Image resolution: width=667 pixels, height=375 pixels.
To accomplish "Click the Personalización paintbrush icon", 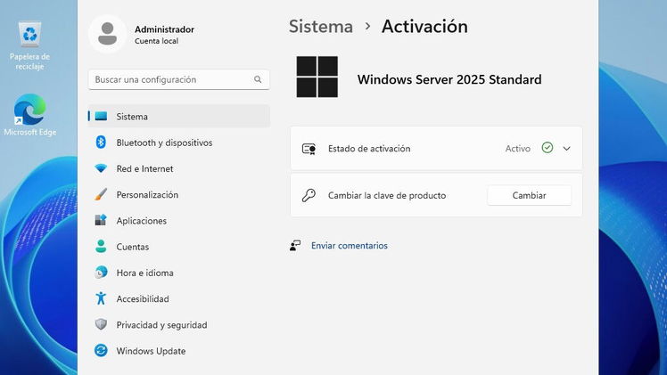I will tap(101, 194).
